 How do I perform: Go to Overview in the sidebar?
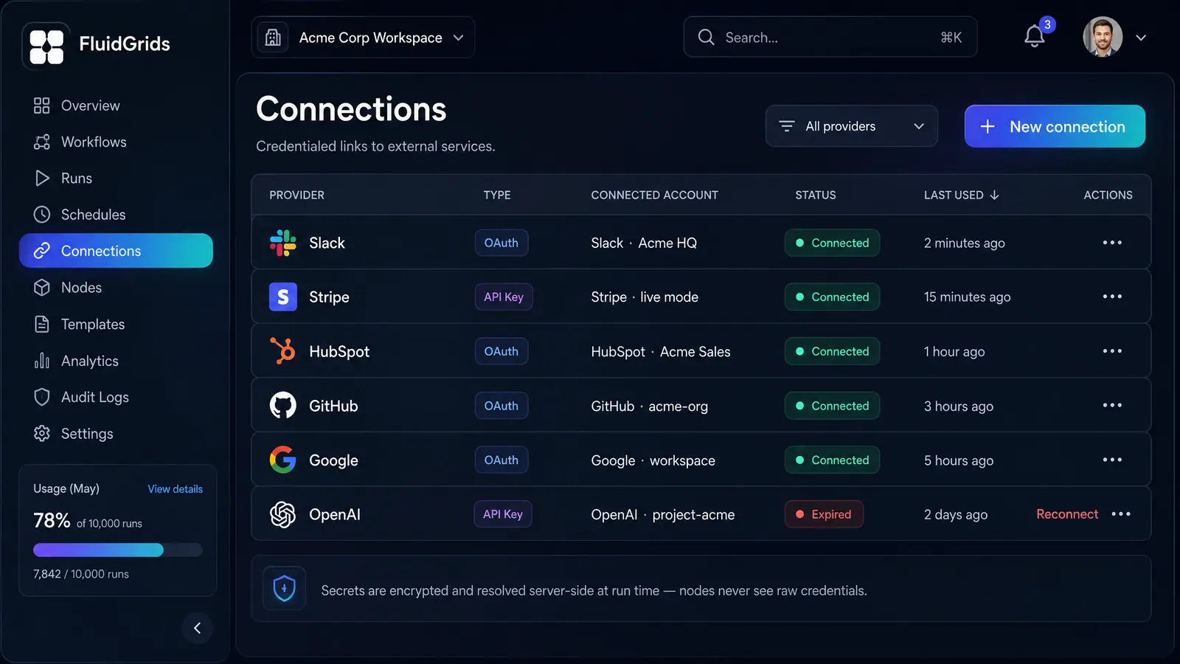pyautogui.click(x=116, y=106)
